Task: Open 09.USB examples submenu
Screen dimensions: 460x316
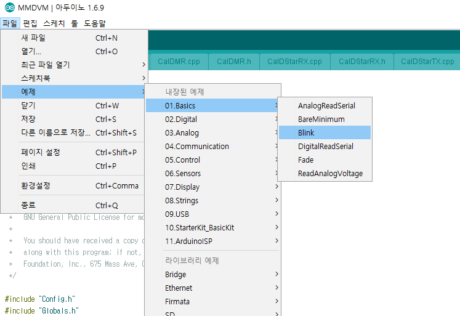Action: [213, 214]
